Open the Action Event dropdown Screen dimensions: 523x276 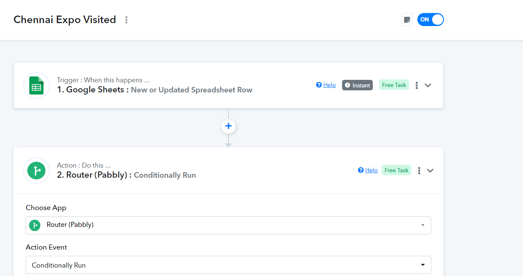pyautogui.click(x=228, y=265)
